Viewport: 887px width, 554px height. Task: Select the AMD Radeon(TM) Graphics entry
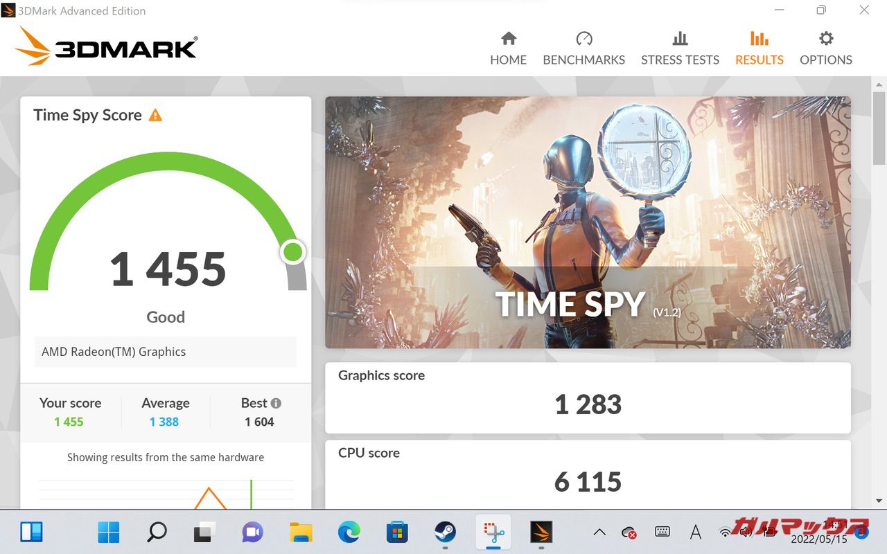[x=165, y=352]
